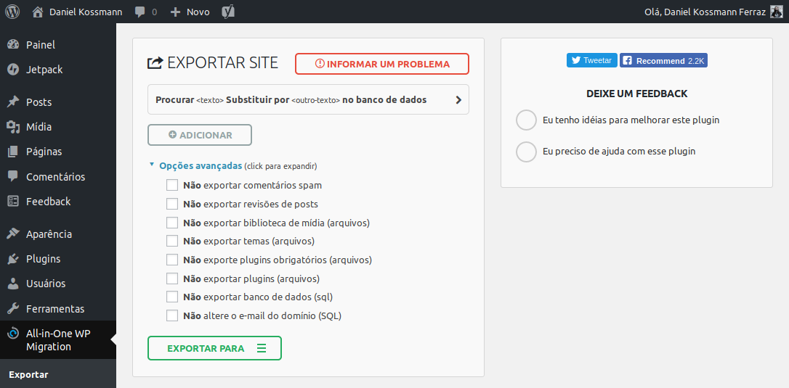Collapse the Opções avançadas section
This screenshot has width=789, height=388.
click(x=200, y=165)
